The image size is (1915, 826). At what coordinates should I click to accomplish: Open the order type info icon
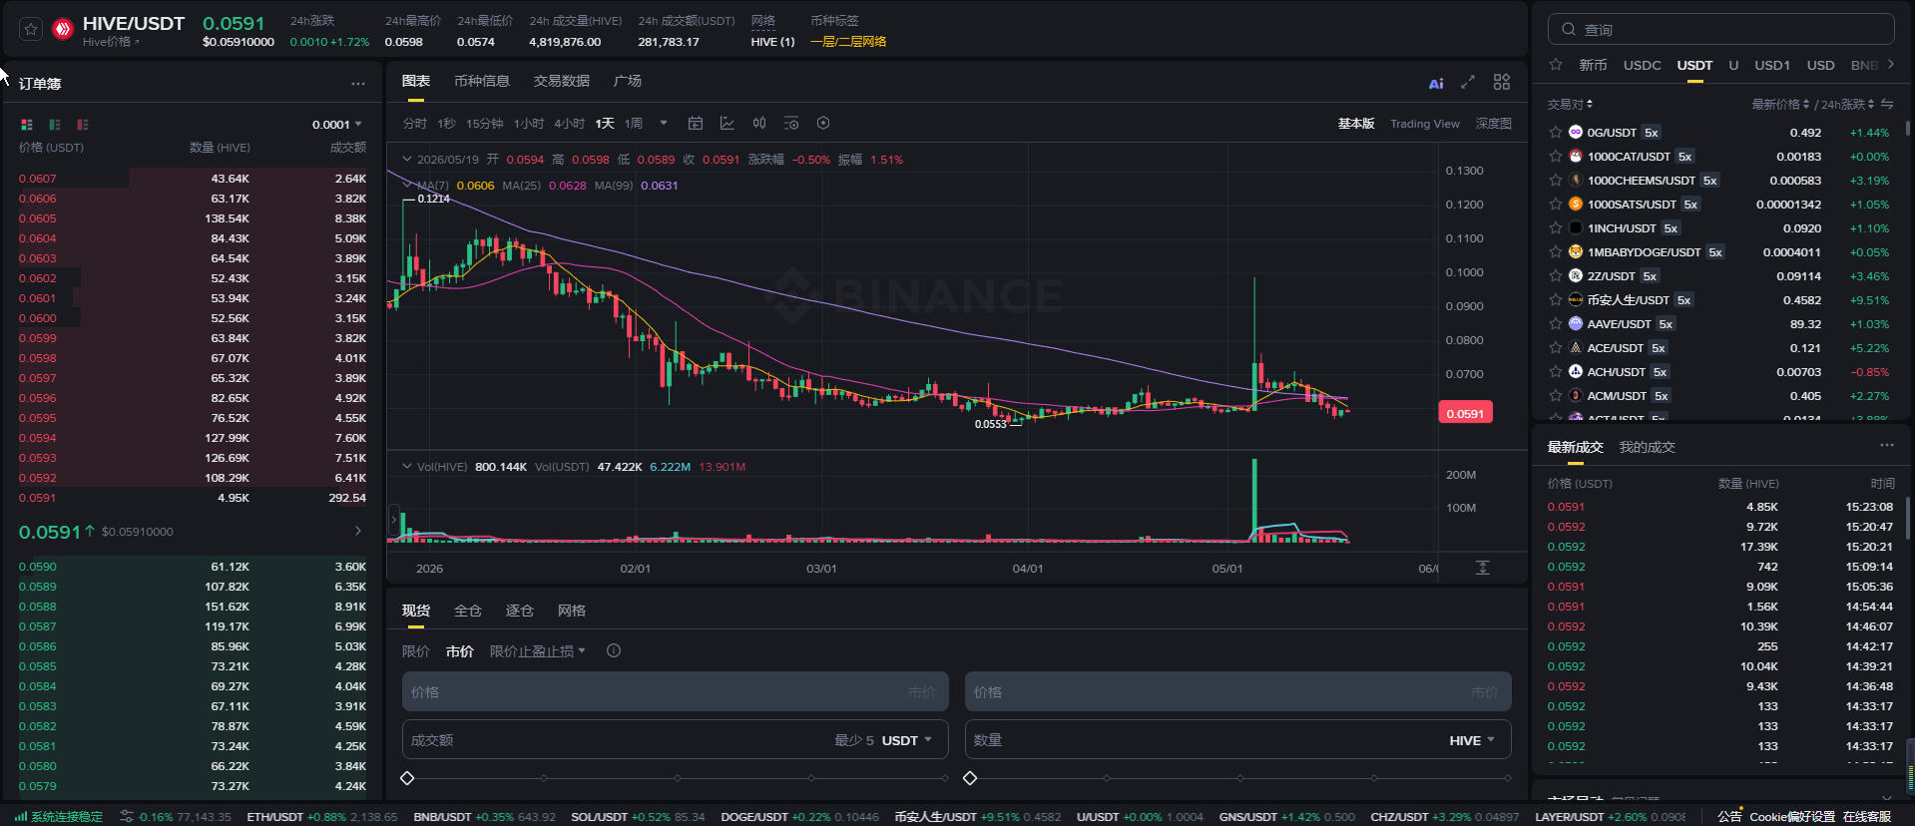tap(614, 650)
